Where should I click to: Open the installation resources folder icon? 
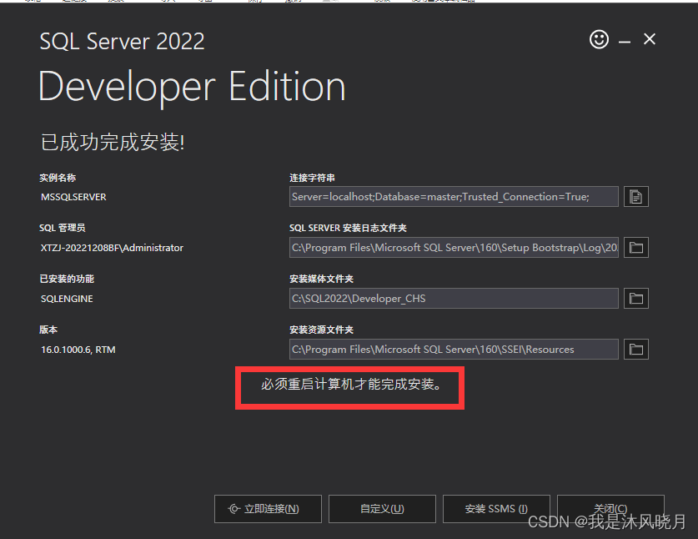pos(635,350)
